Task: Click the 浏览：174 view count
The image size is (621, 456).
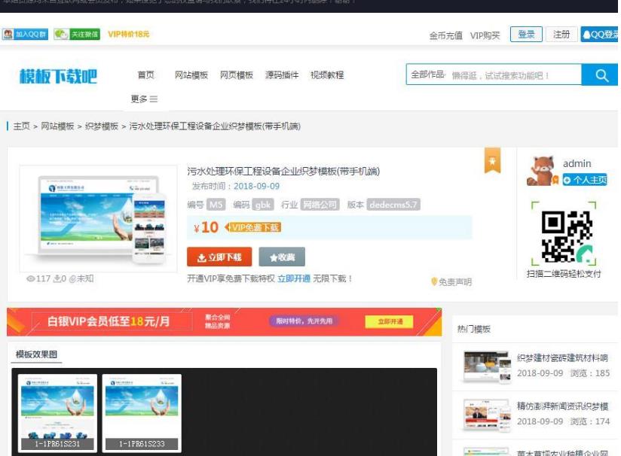Action: [589, 421]
